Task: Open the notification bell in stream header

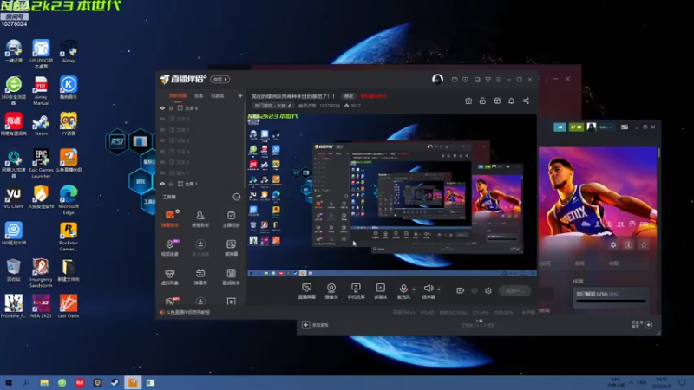Action: 511,101
